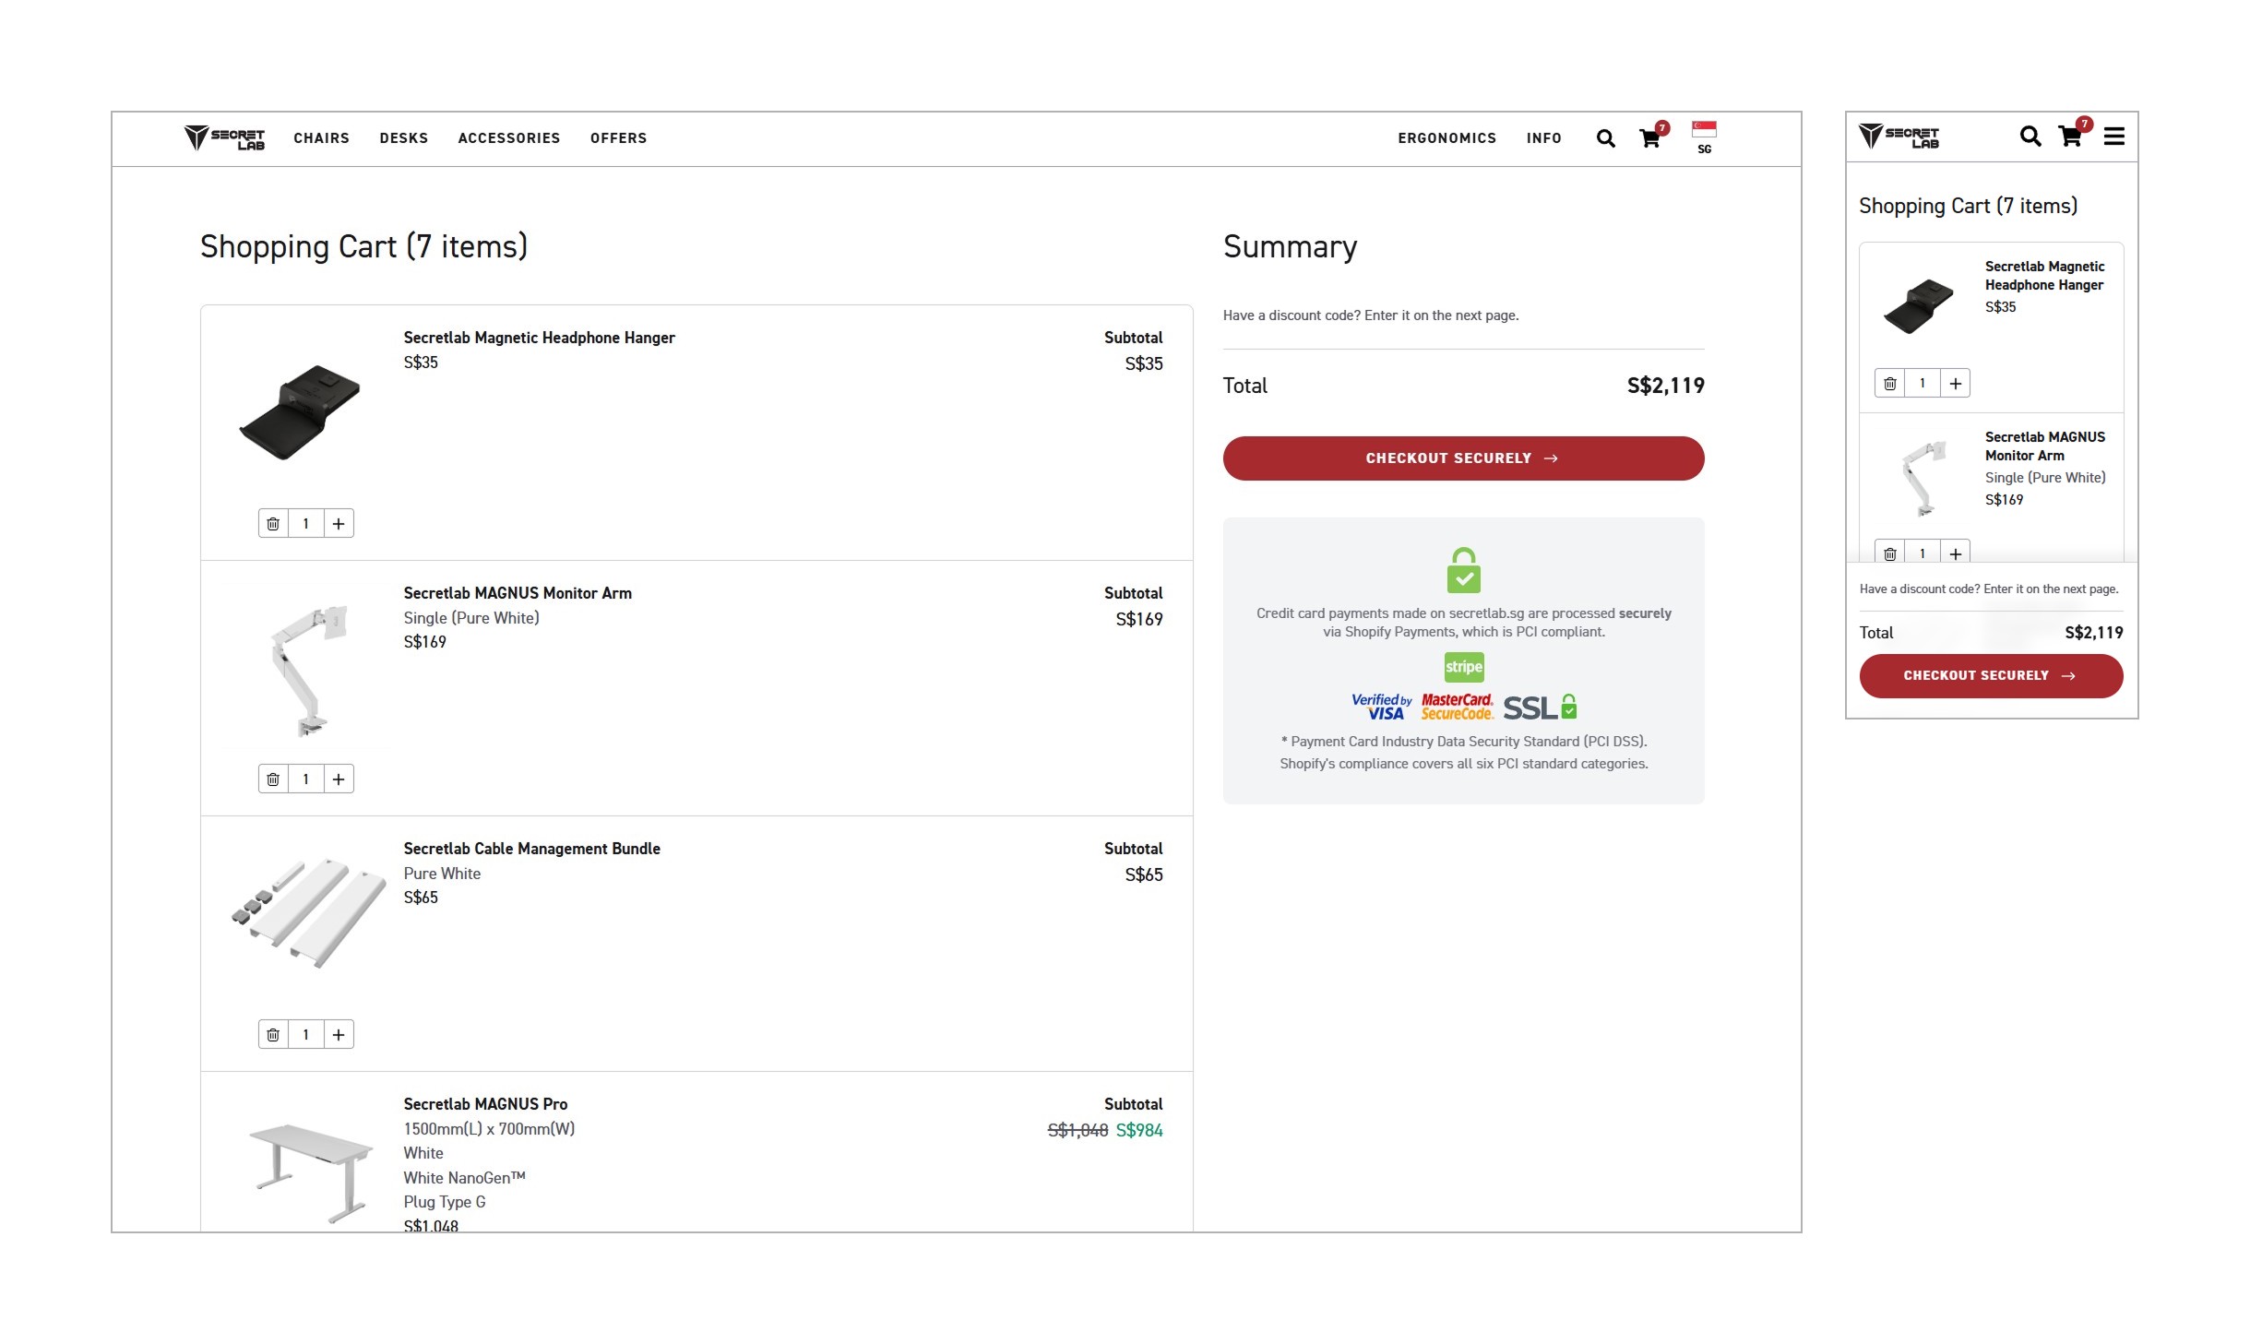Click the search icon in desktop header
The width and height of the screenshot is (2250, 1344).
click(1605, 138)
